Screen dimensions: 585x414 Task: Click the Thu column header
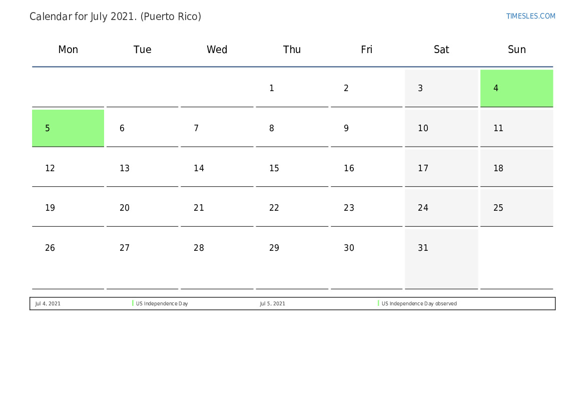coord(292,49)
